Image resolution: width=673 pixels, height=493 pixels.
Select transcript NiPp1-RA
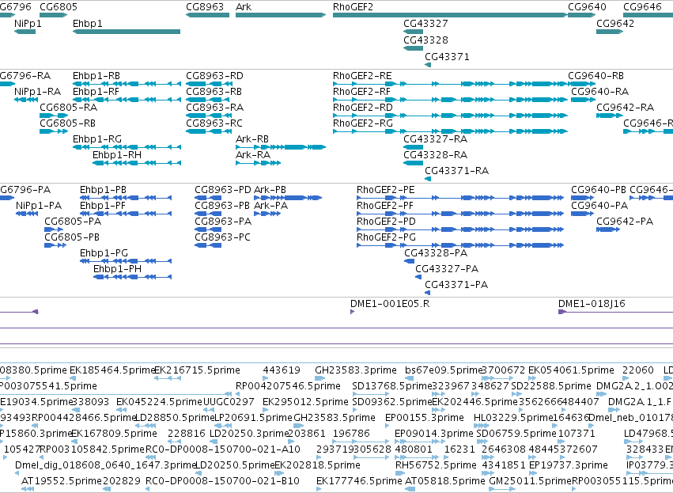[x=26, y=100]
